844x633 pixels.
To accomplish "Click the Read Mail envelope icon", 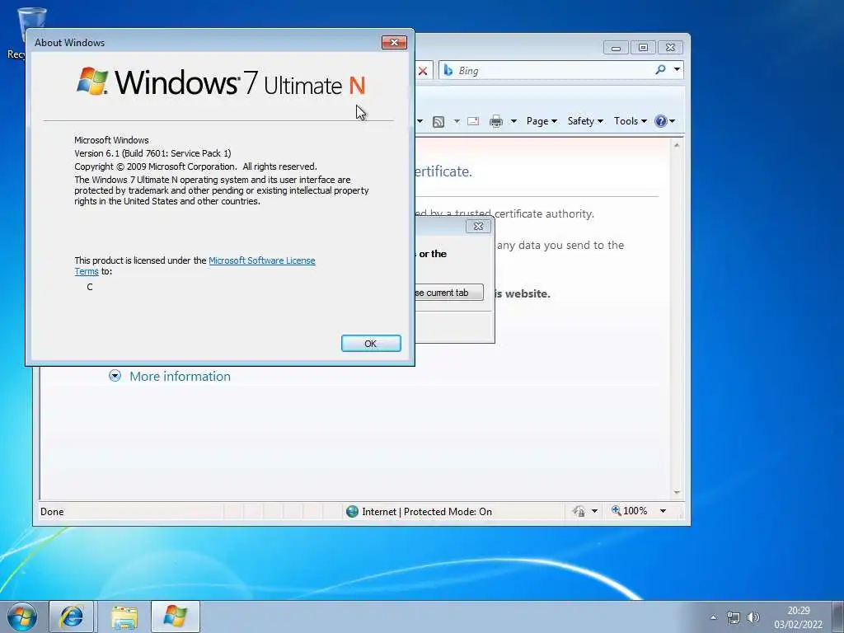I will click(x=473, y=121).
